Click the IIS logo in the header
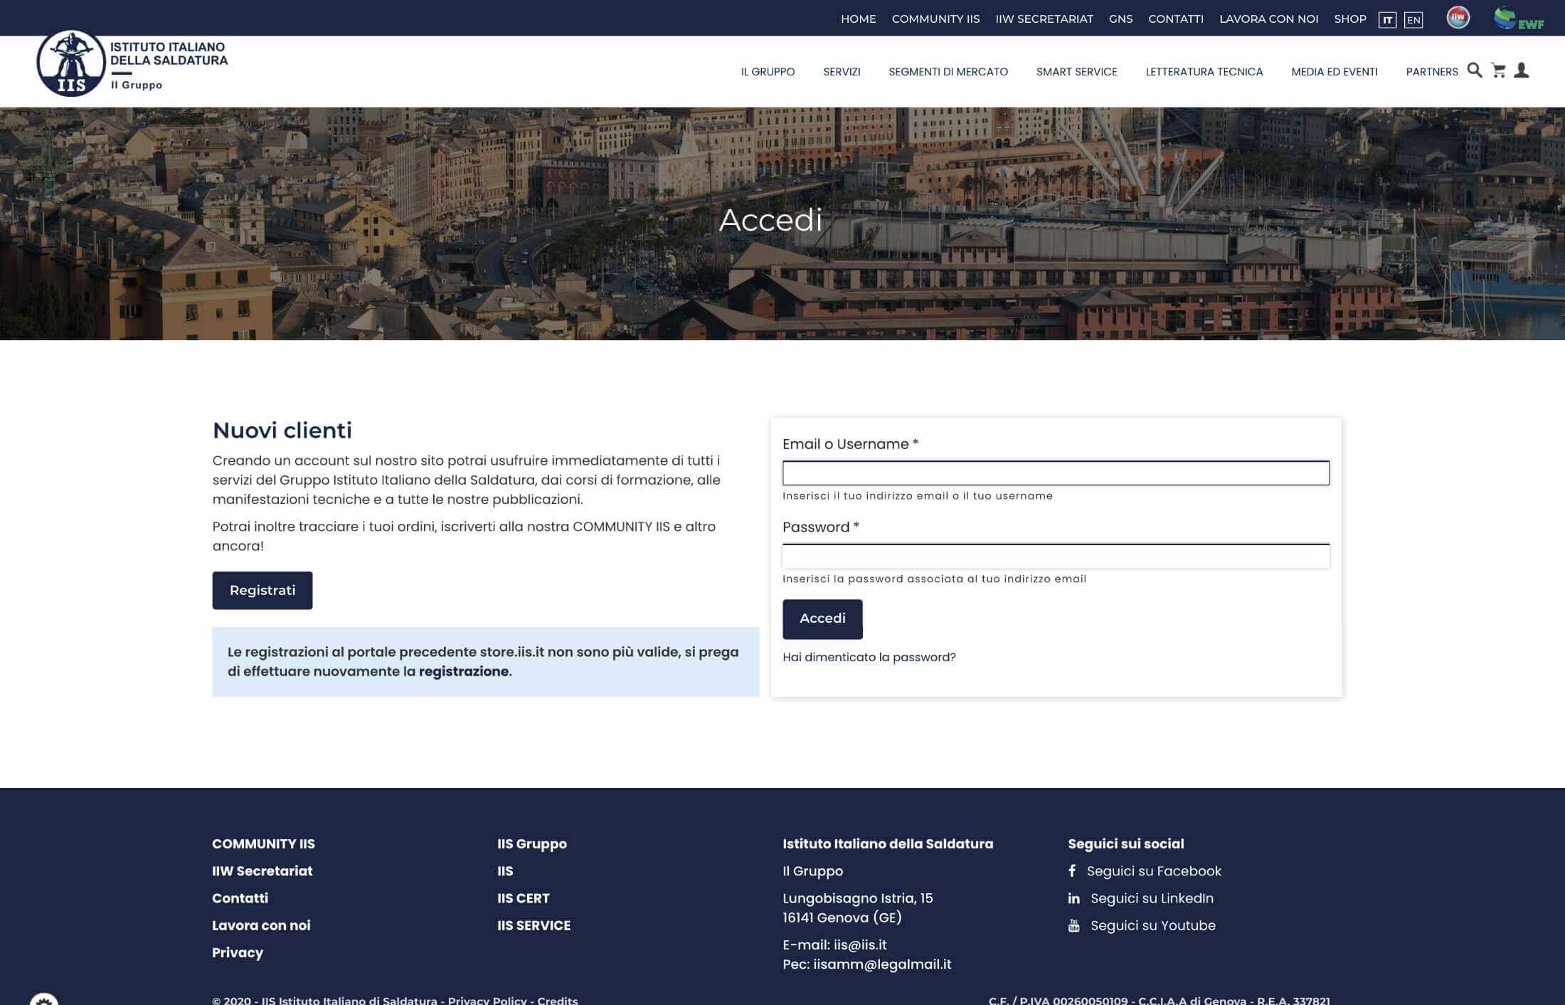The width and height of the screenshot is (1565, 1005). [132, 63]
